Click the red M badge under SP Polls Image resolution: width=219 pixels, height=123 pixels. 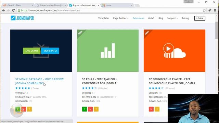click(90, 109)
